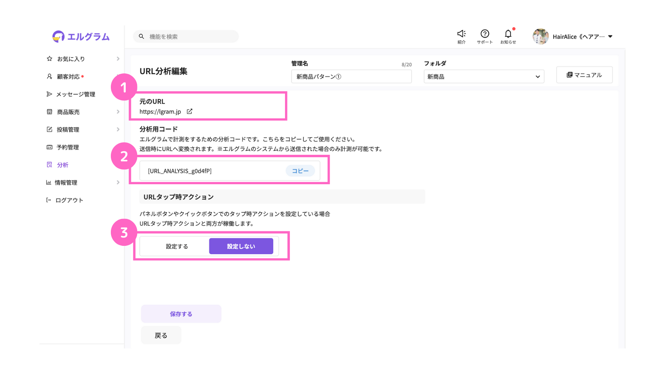Expand the 商品販売 sidebar chevron
This screenshot has width=665, height=374.
click(x=118, y=112)
